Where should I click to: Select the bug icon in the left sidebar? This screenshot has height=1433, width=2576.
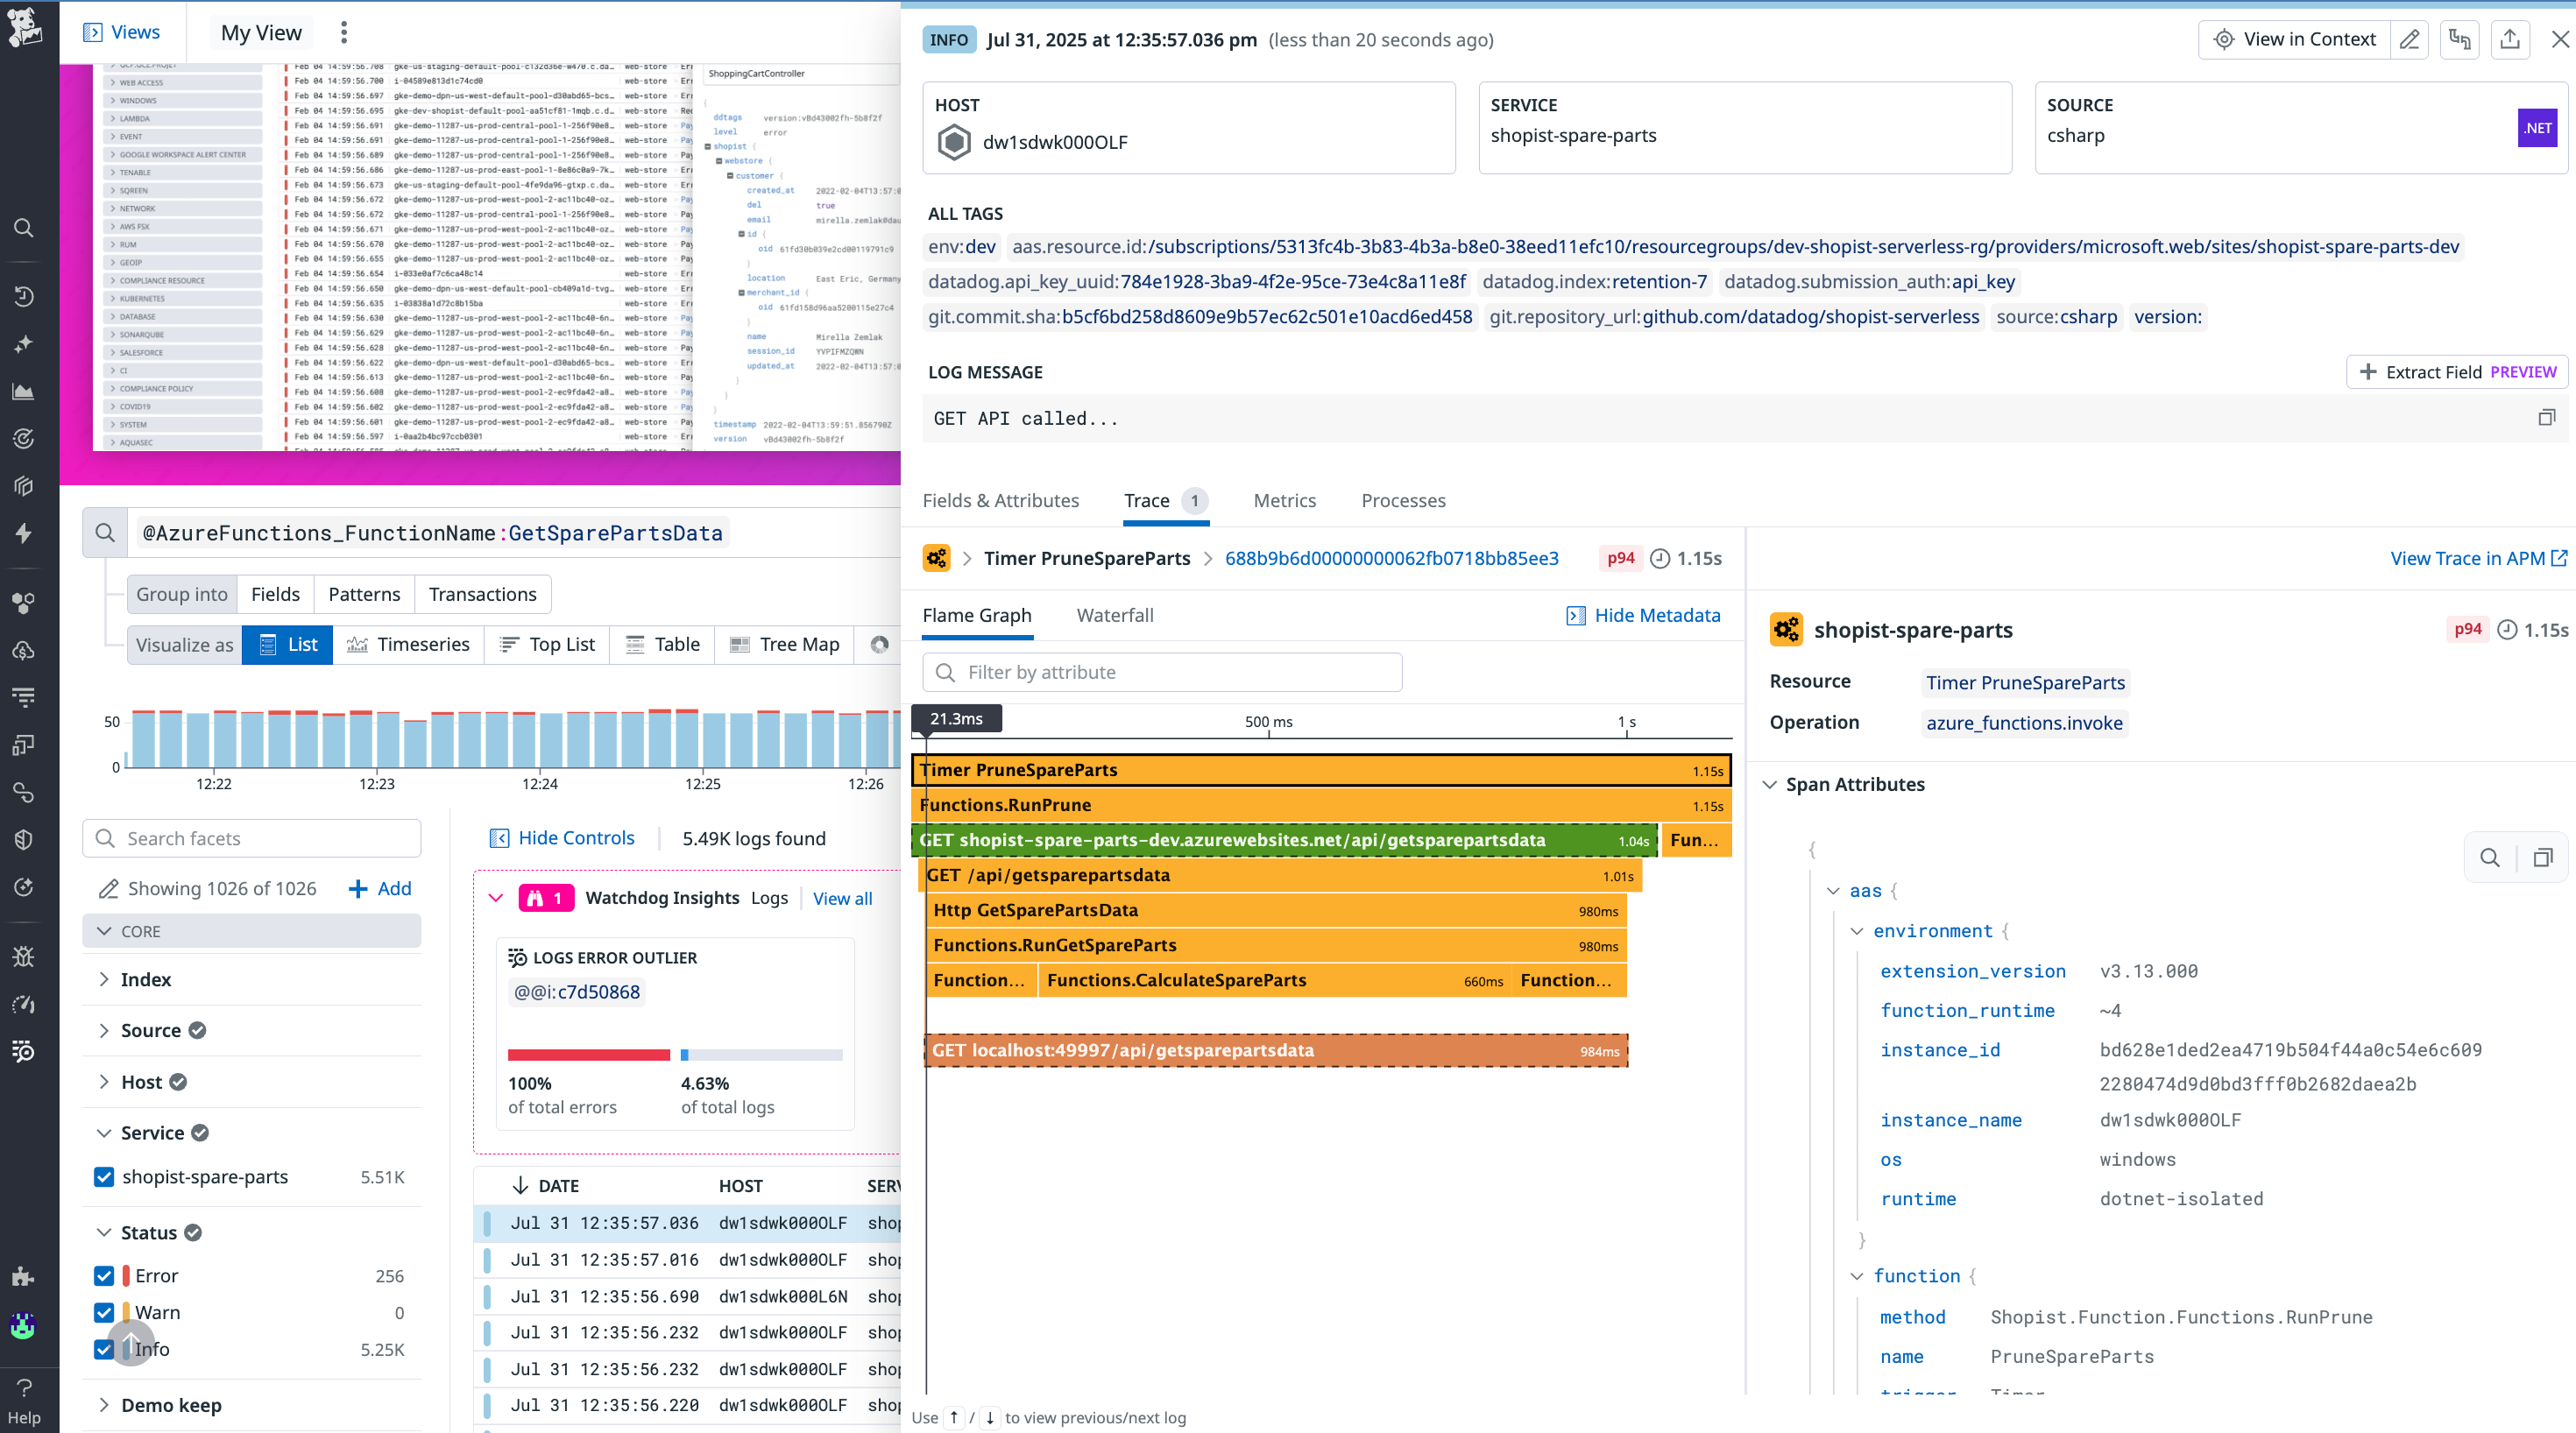(24, 956)
